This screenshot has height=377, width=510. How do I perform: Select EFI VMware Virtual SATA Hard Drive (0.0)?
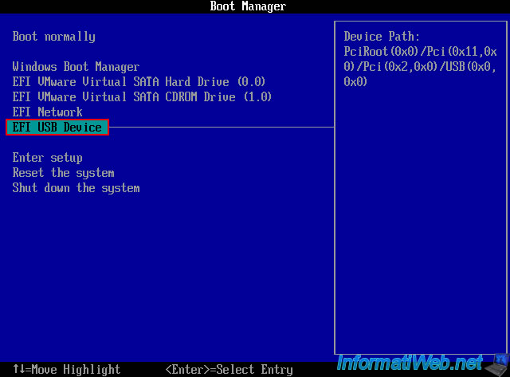[139, 81]
